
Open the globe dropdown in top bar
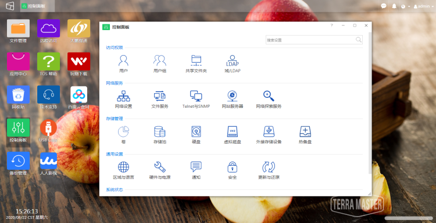(405, 6)
